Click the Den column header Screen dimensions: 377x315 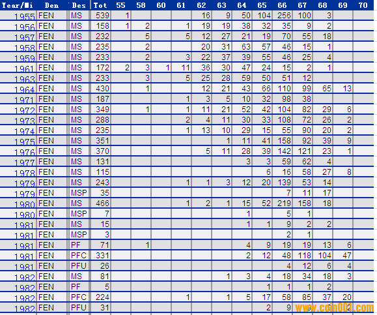point(51,5)
